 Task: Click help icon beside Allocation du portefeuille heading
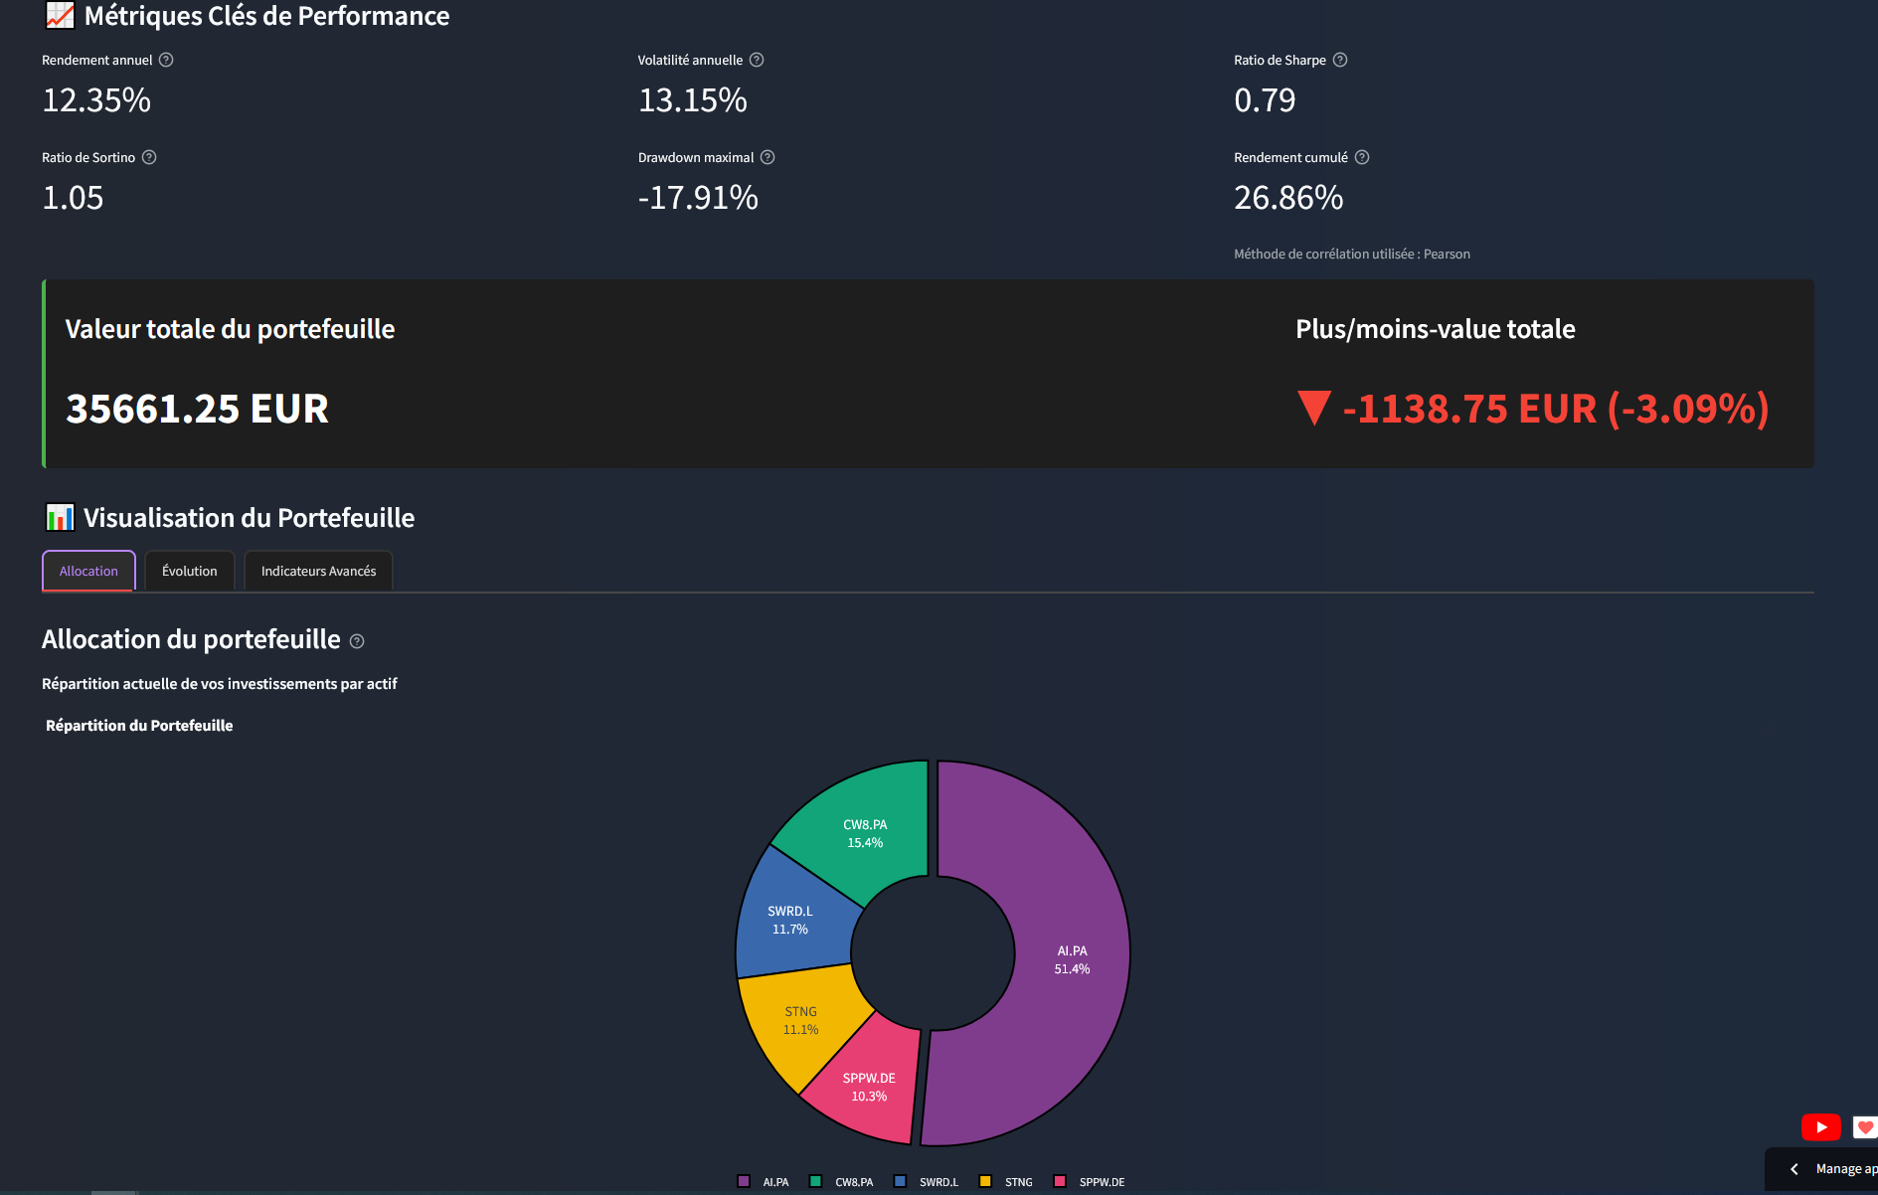coord(357,641)
